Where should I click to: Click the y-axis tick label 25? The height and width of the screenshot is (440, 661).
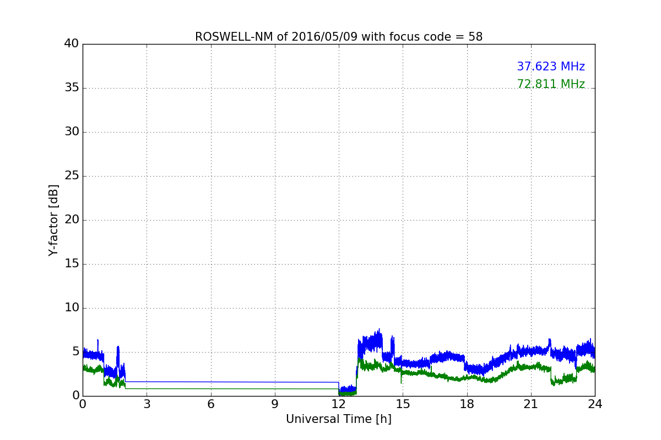[72, 176]
